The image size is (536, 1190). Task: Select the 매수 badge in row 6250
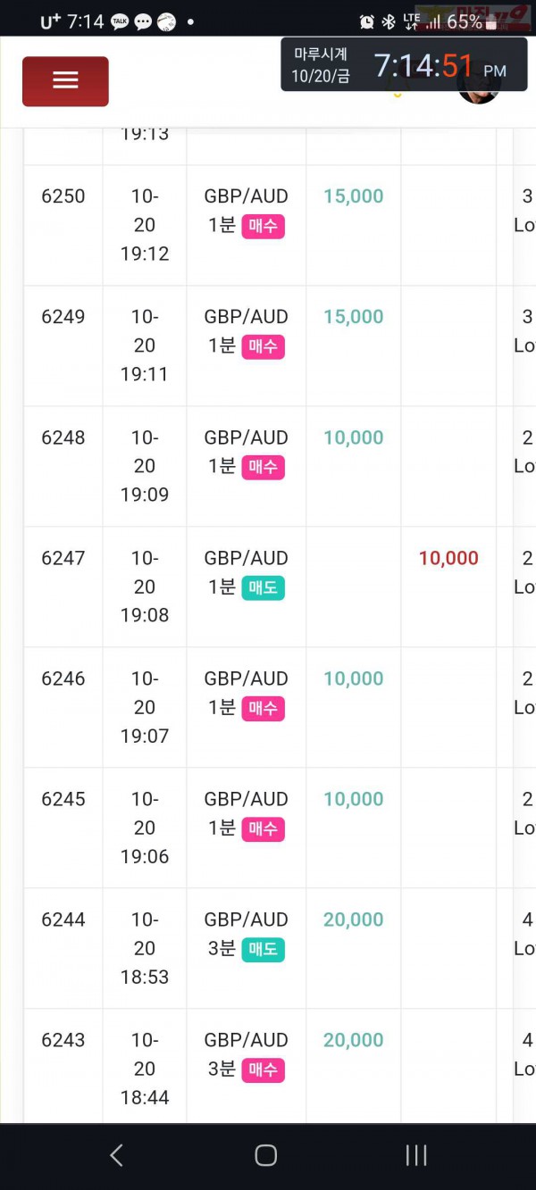tap(263, 226)
